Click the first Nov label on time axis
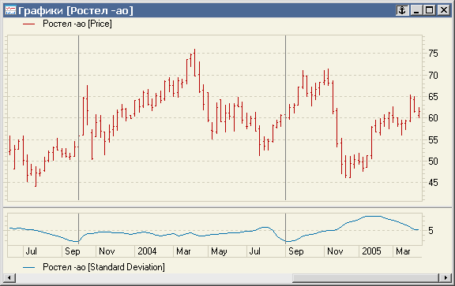The width and height of the screenshot is (455, 286). [x=107, y=251]
